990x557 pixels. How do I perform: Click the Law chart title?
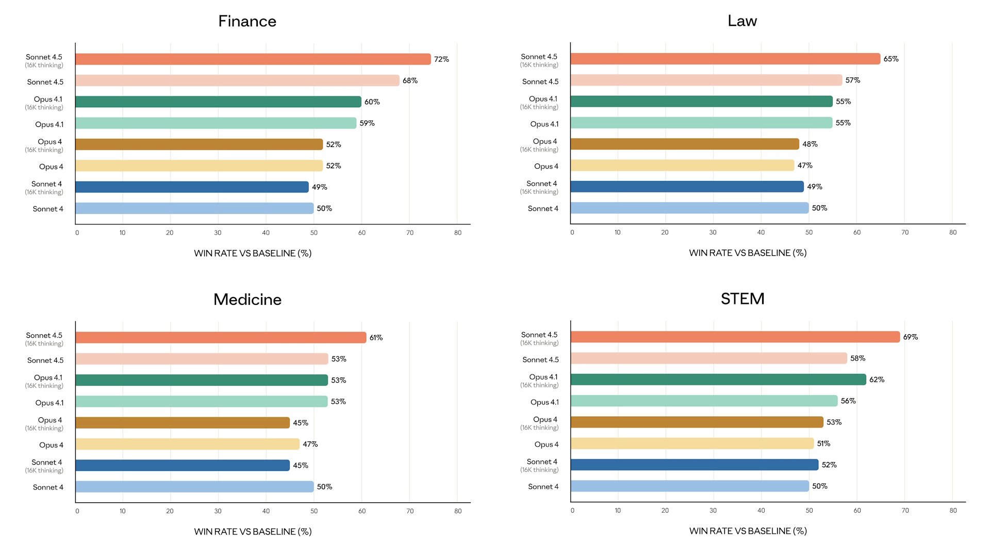742,21
